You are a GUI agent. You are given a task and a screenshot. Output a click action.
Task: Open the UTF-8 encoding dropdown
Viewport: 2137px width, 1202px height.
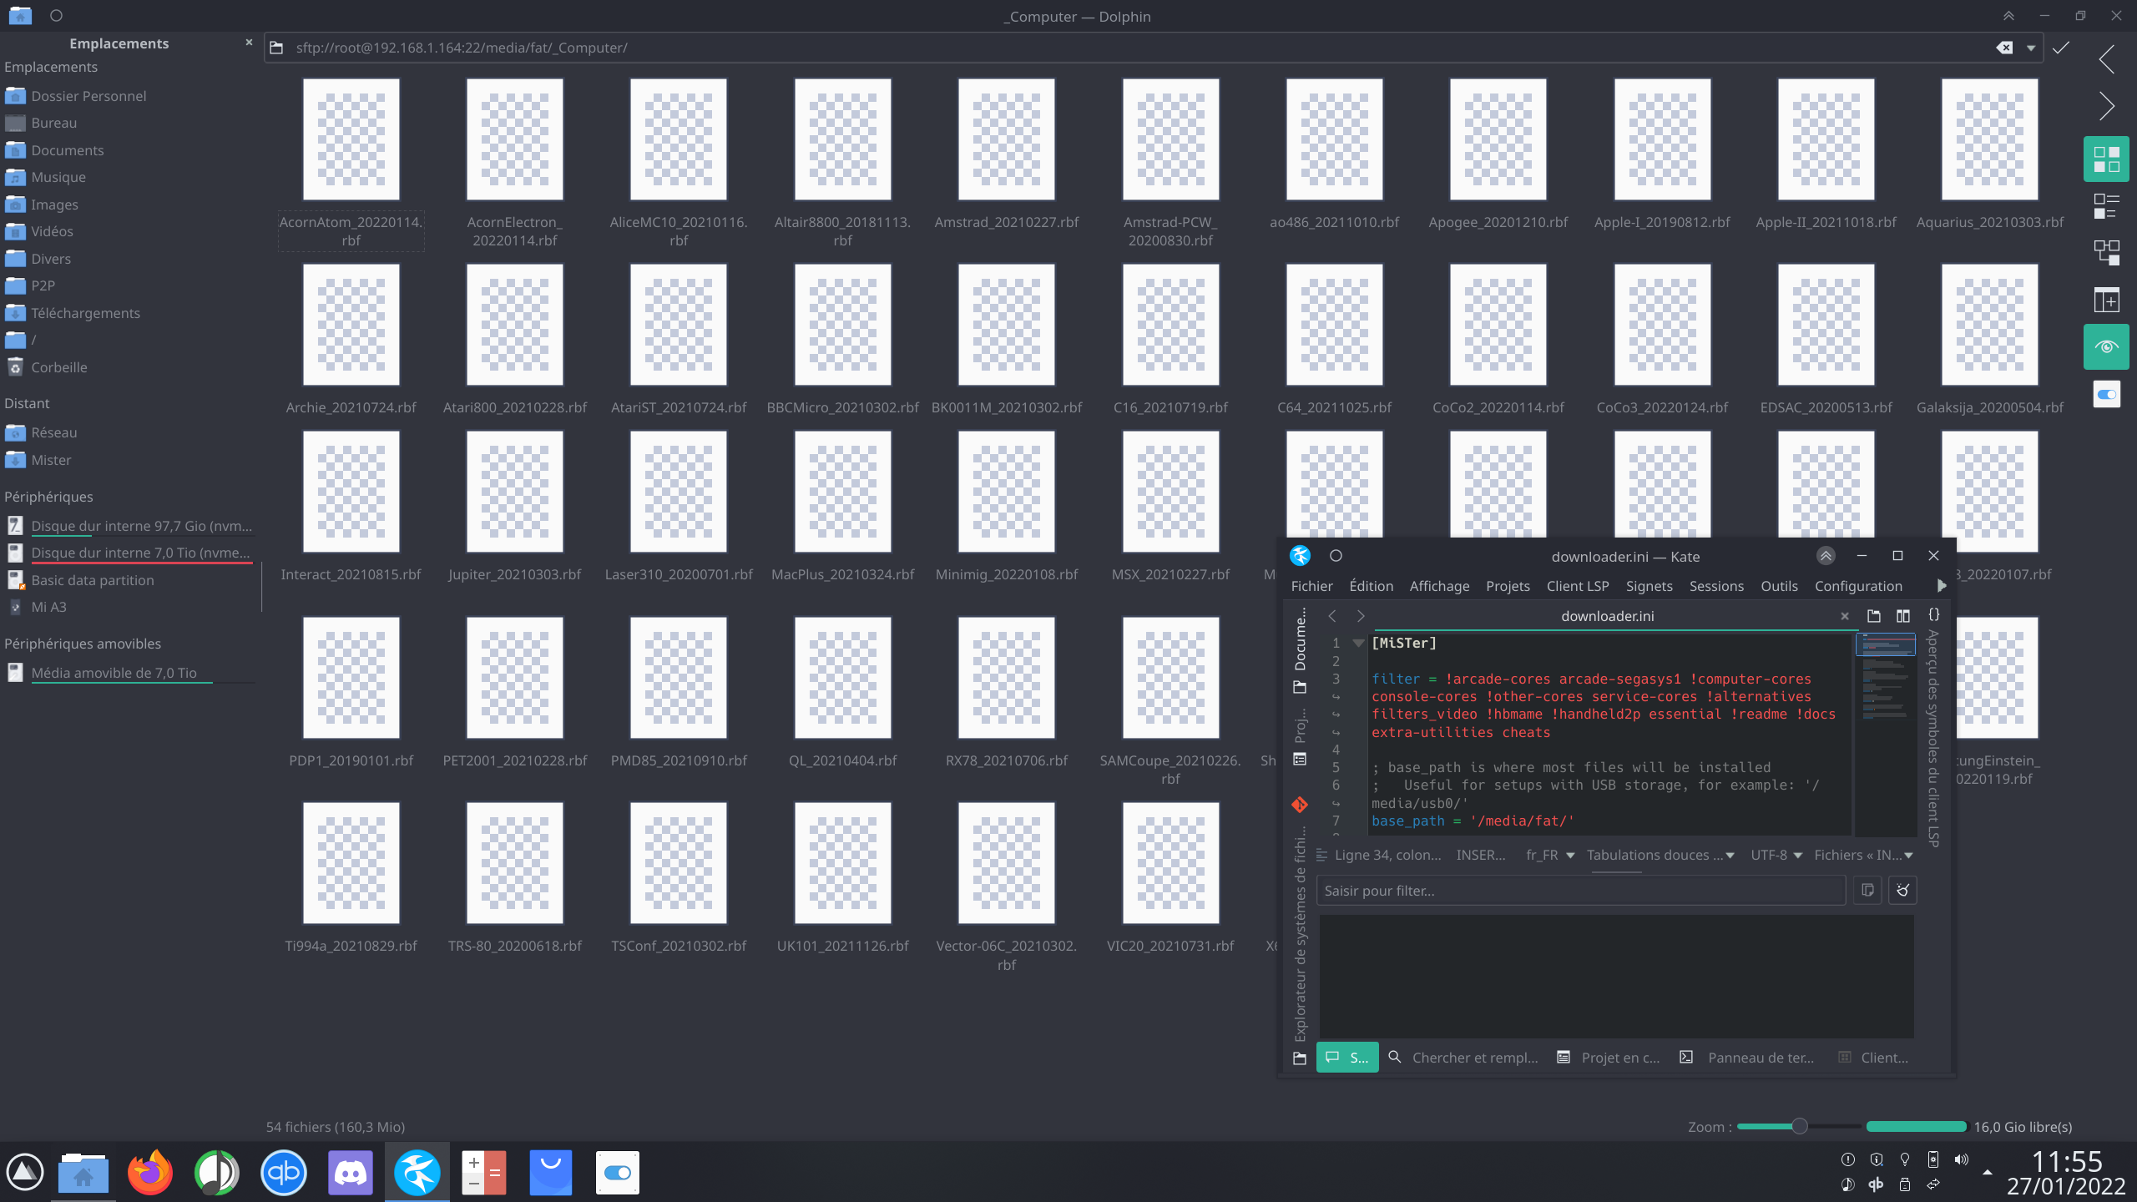click(1776, 855)
